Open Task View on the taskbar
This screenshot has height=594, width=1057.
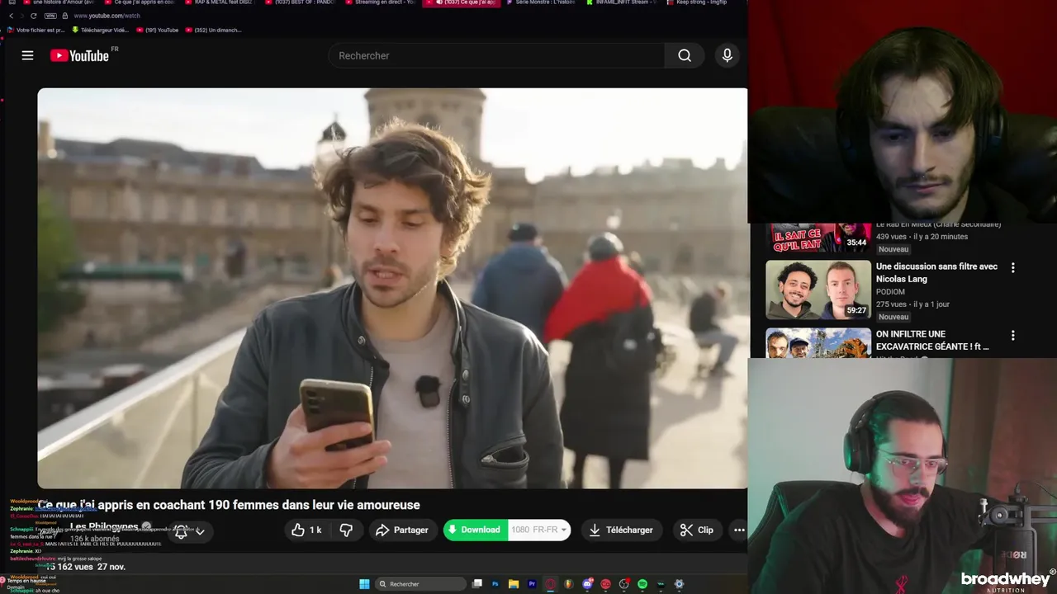click(477, 584)
